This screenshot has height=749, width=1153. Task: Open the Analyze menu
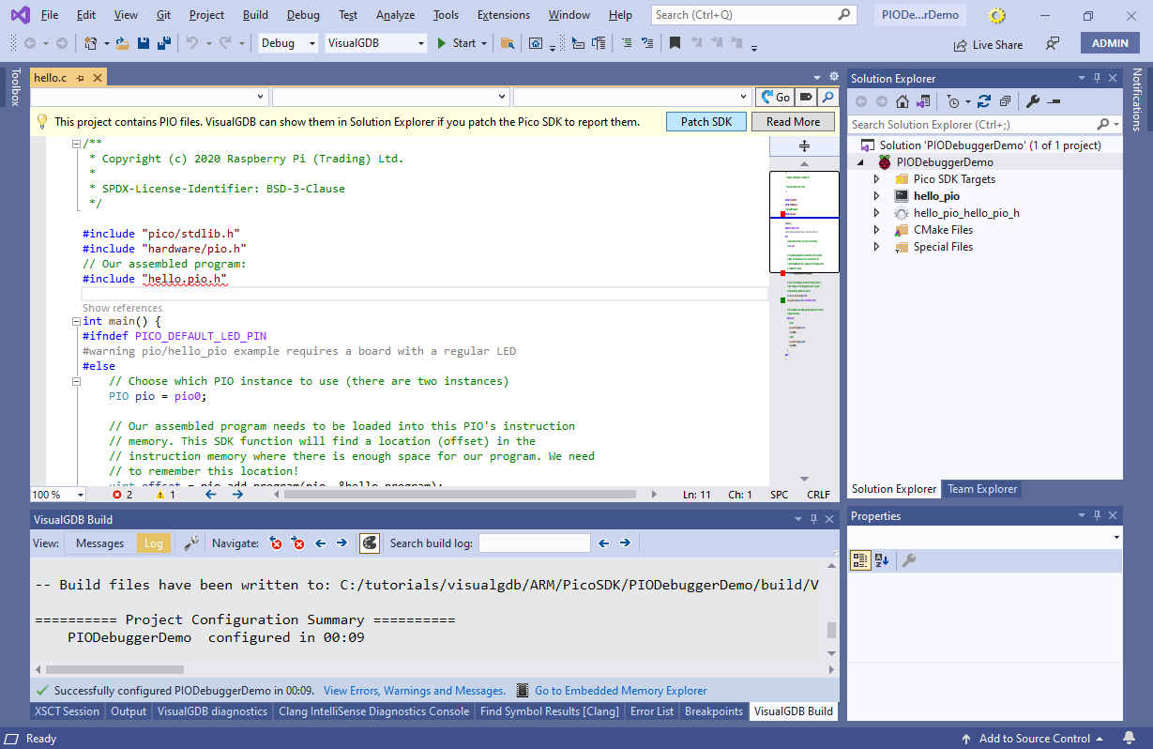395,15
